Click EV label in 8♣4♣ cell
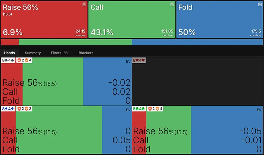This screenshot has height=155, width=264. 259,110
